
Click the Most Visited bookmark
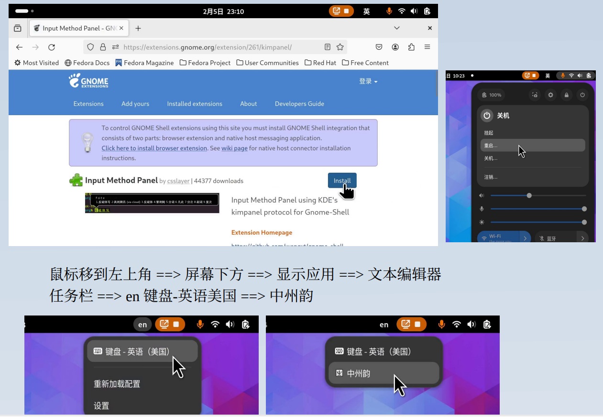point(37,63)
